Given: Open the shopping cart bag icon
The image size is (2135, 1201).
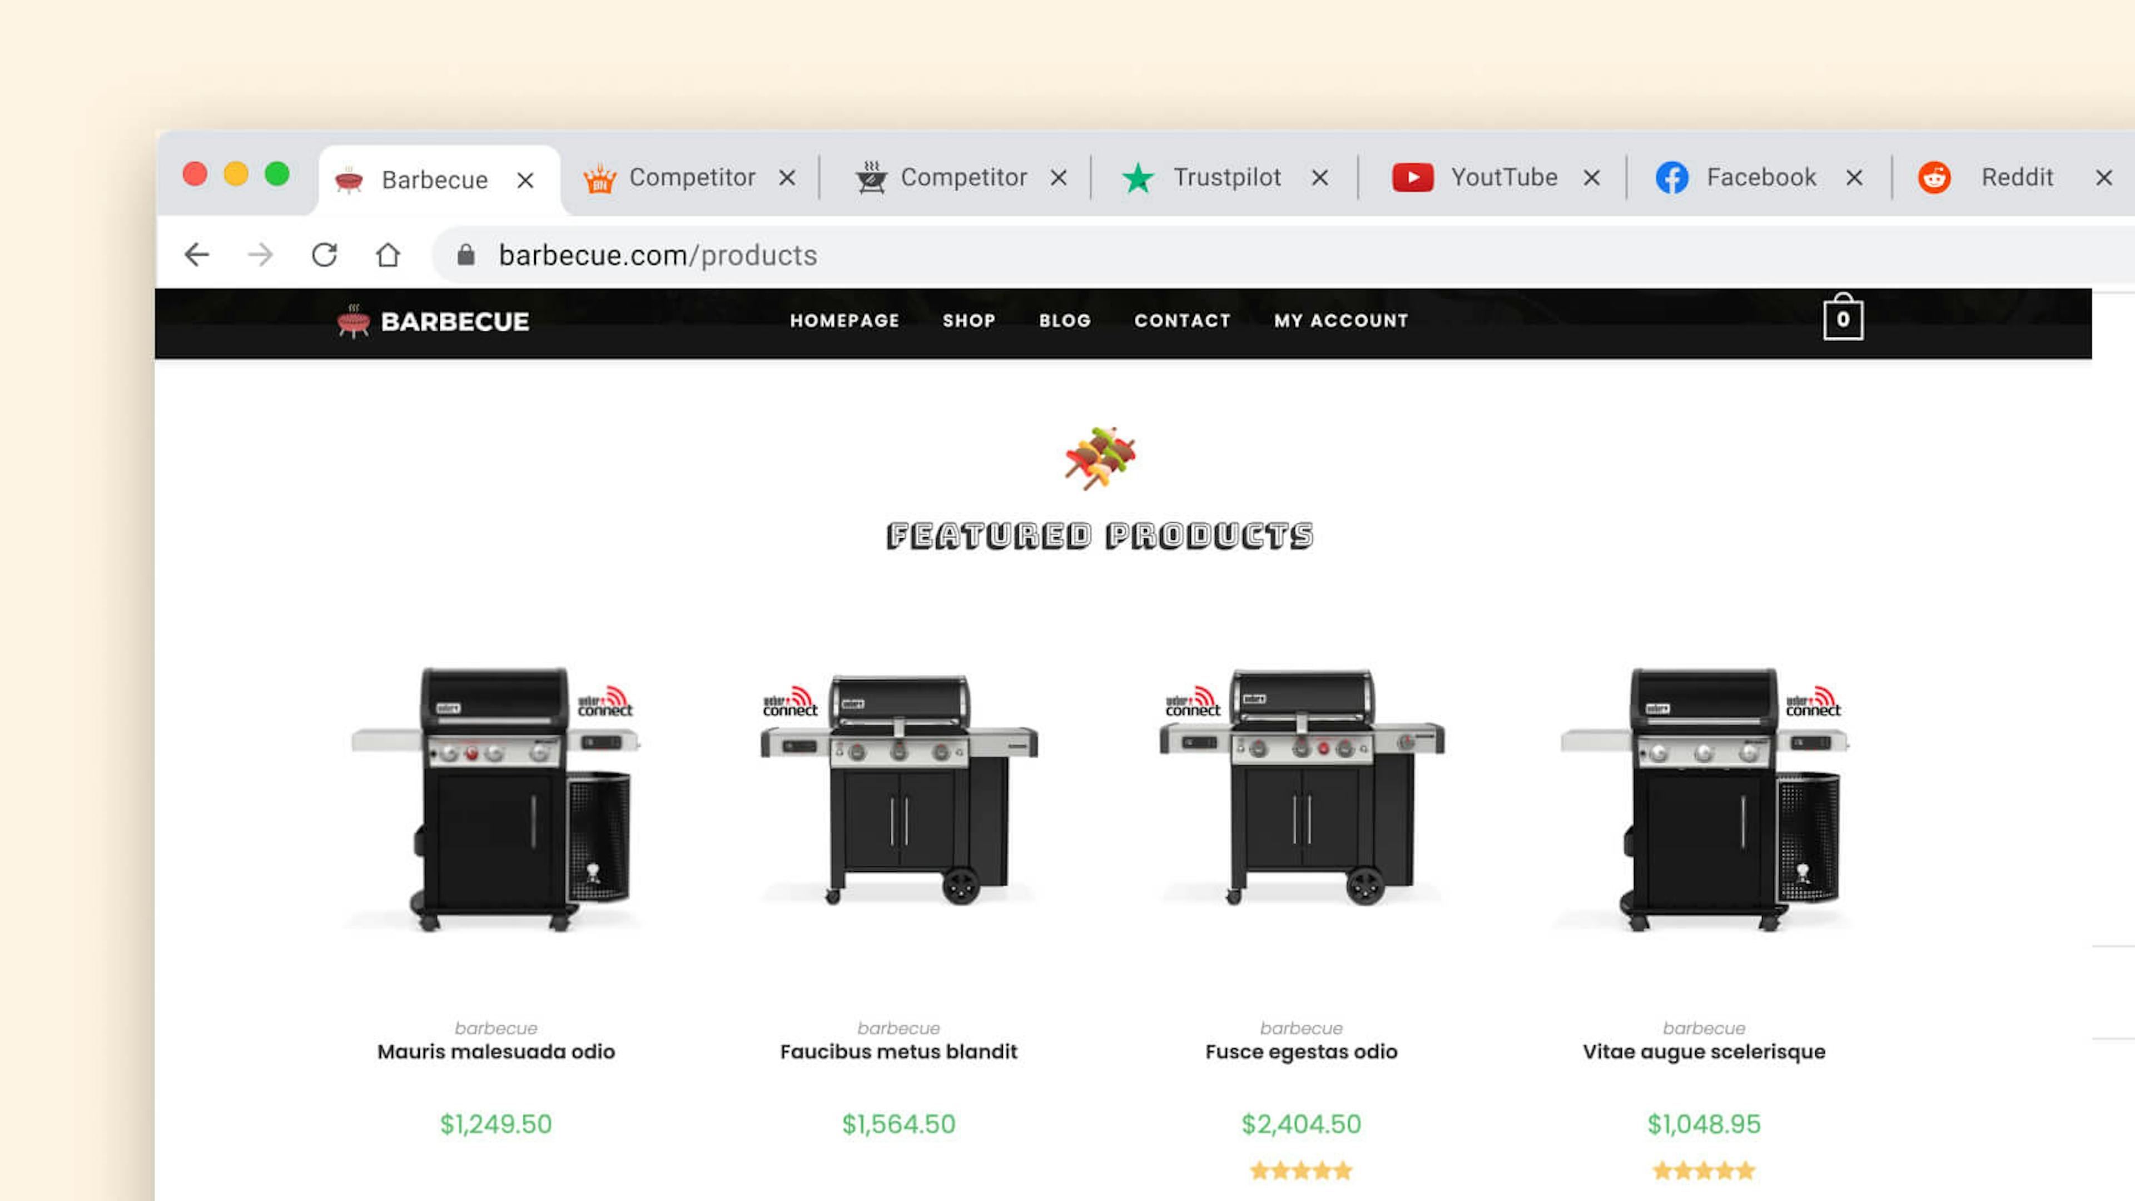Looking at the screenshot, I should click(x=1843, y=316).
